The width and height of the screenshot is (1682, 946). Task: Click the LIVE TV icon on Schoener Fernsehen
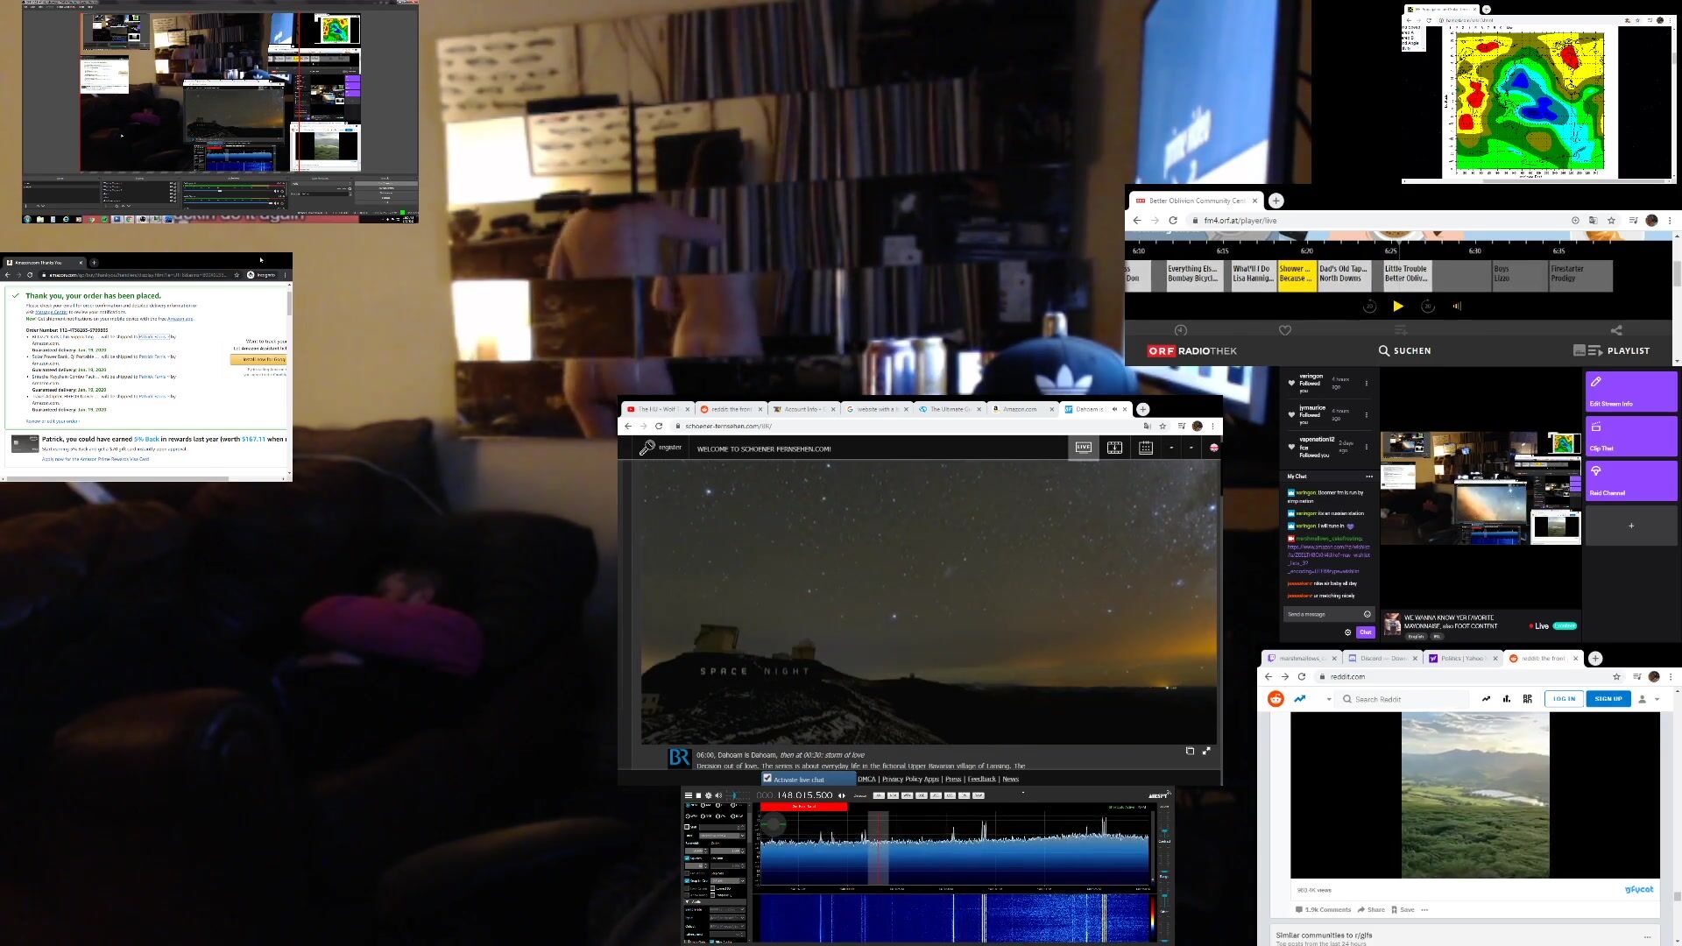point(1084,448)
